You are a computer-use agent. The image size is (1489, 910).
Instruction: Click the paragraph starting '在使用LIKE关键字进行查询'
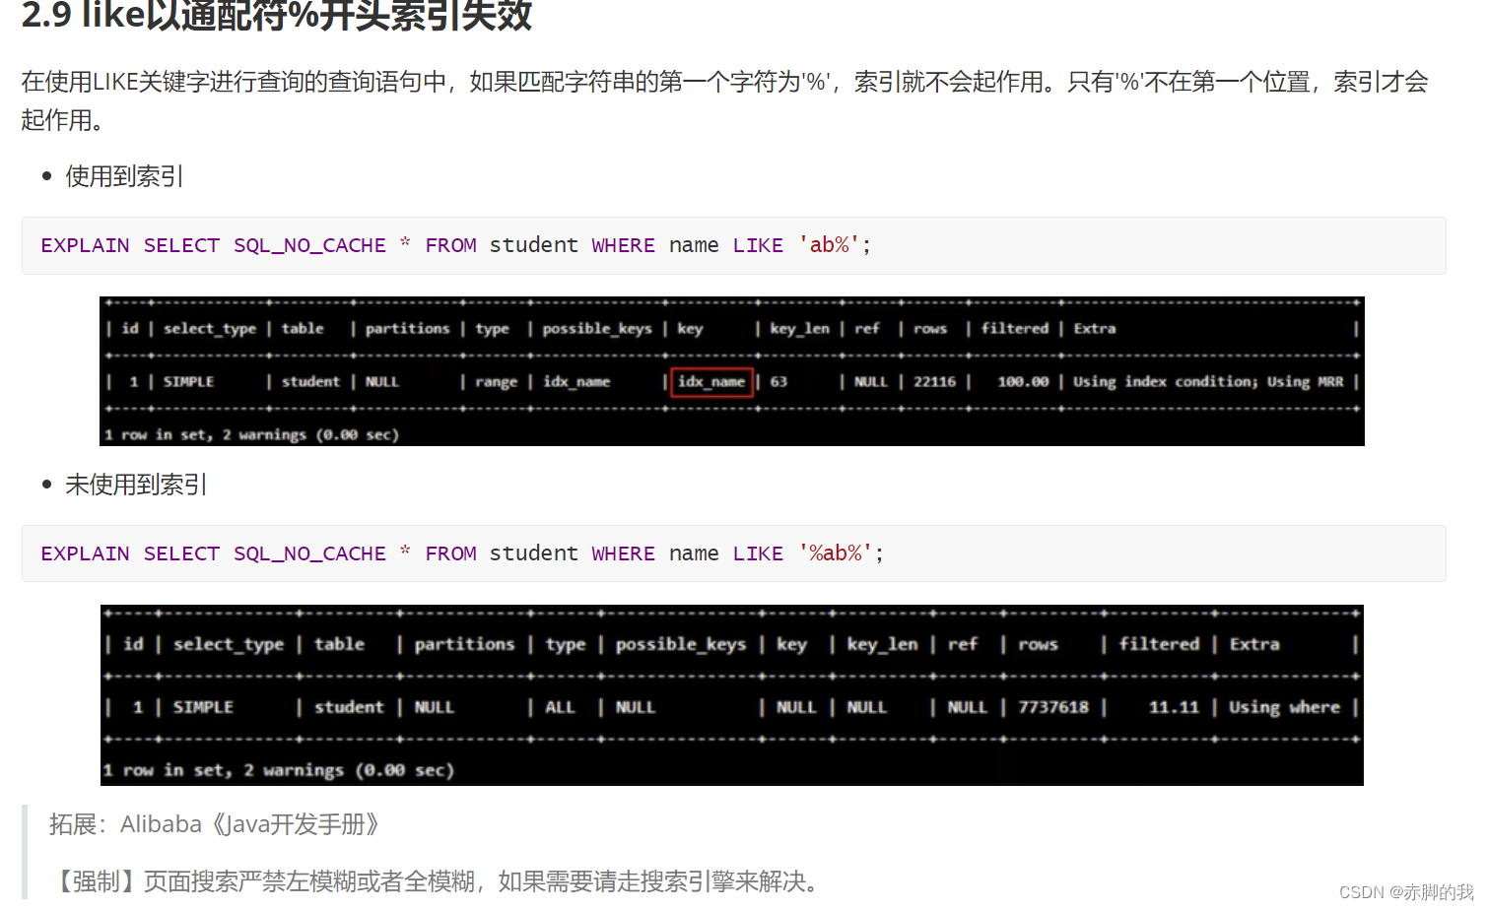725,100
